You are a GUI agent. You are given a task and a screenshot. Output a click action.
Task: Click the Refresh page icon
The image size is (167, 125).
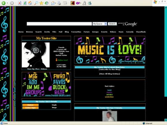(x=25, y=3)
